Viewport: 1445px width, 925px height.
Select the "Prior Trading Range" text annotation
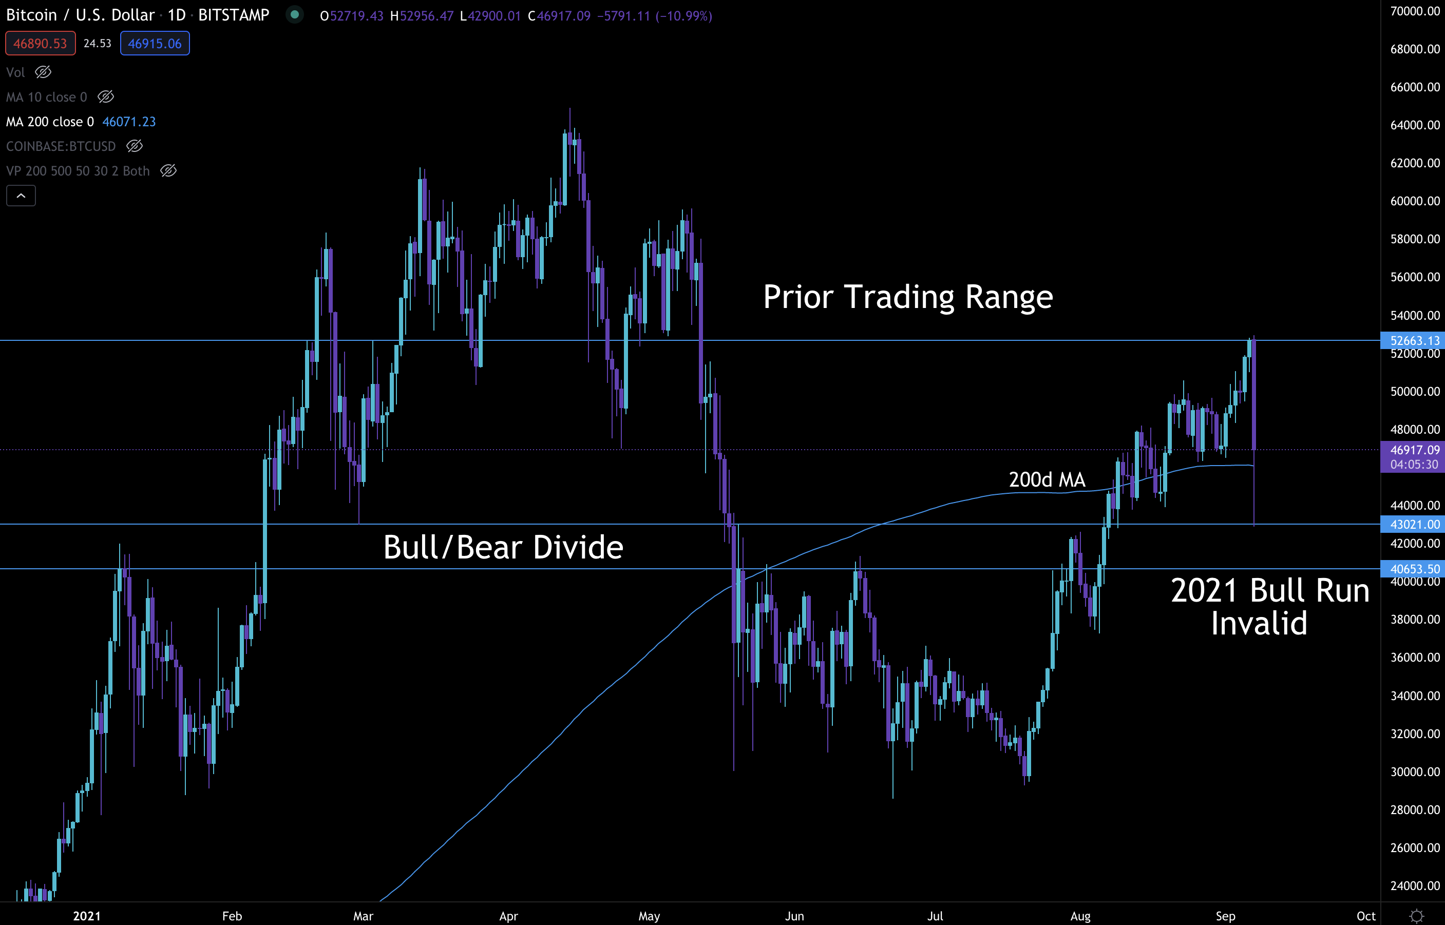click(907, 297)
